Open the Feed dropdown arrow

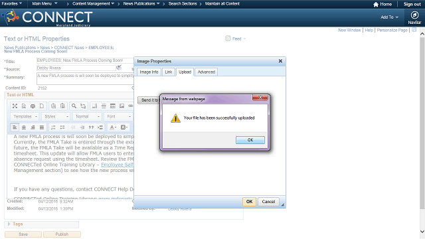pos(244,39)
